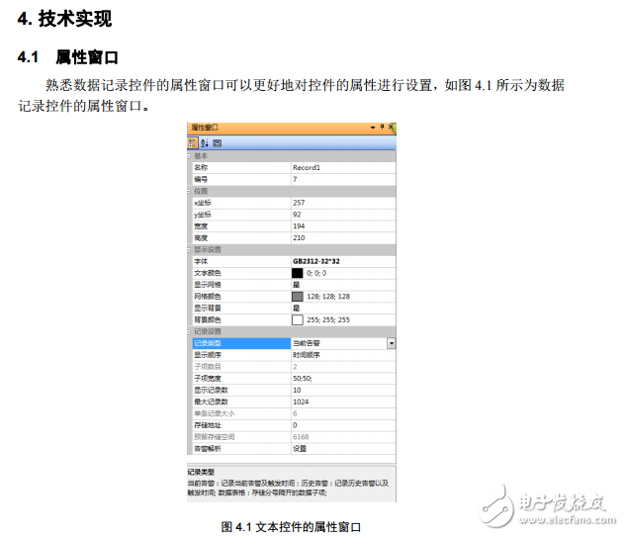Select the 文字颜色 property label
This screenshot has height=536, width=624.
(208, 273)
